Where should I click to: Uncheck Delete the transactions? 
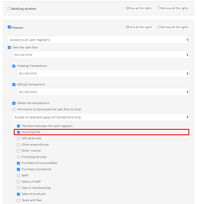point(14,103)
